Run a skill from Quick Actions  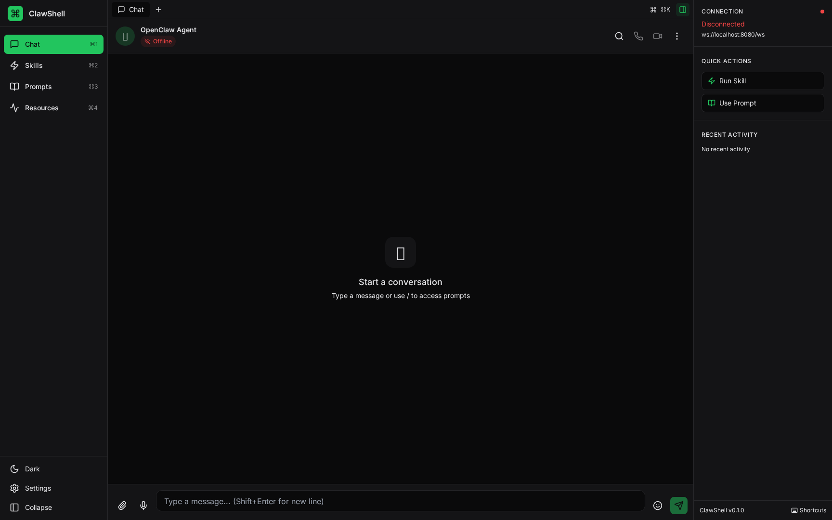[x=762, y=81]
